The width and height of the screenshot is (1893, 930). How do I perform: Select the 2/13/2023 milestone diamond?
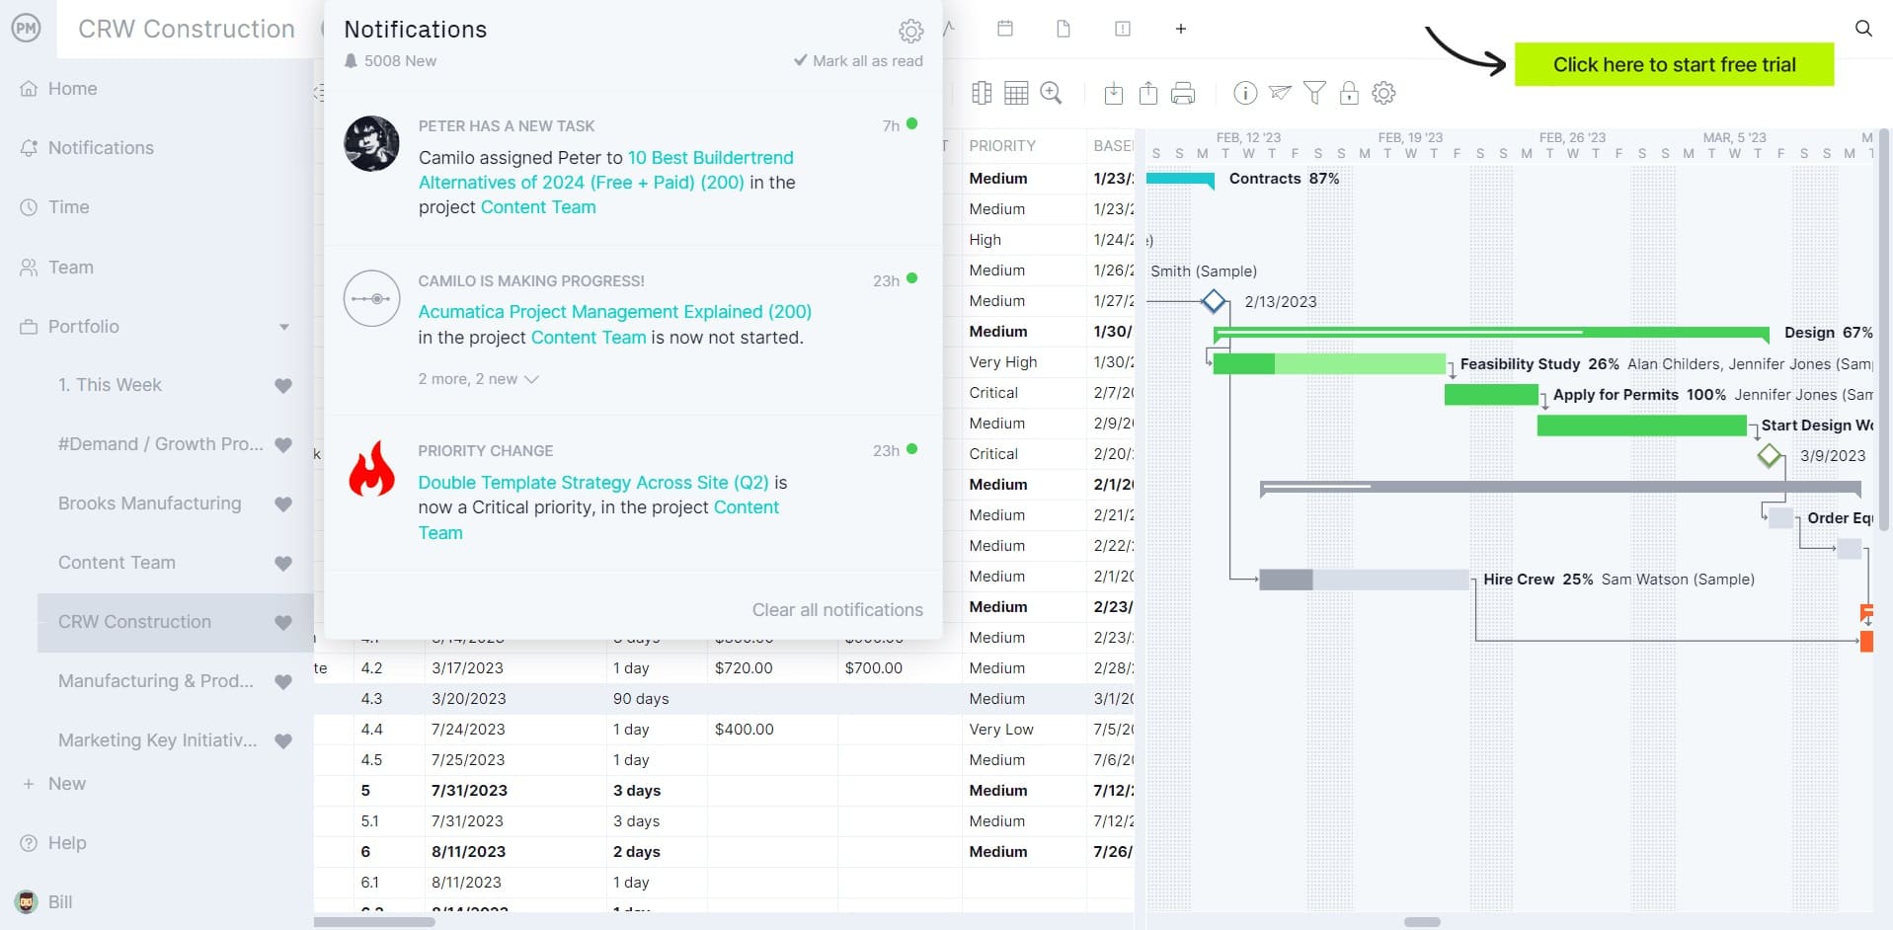[1214, 301]
